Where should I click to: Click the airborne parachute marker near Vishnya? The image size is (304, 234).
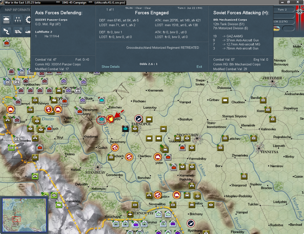(x=48, y=109)
